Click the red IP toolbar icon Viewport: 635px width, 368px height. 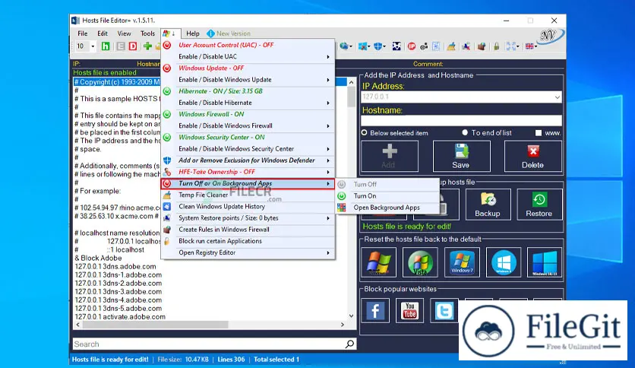click(412, 46)
